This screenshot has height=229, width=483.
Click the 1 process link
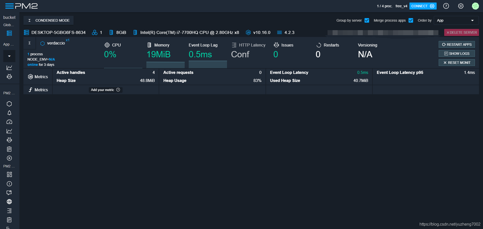[x=35, y=54]
